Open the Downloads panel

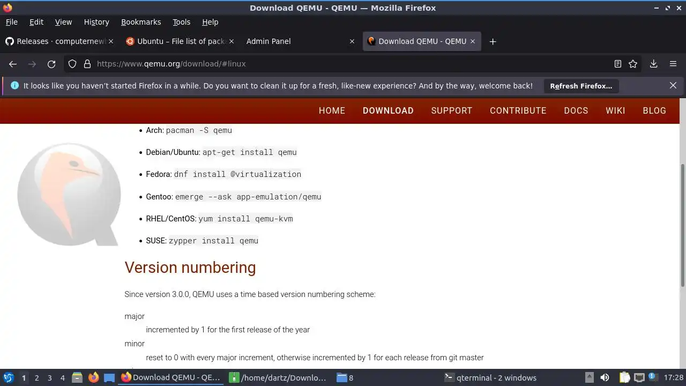click(654, 64)
